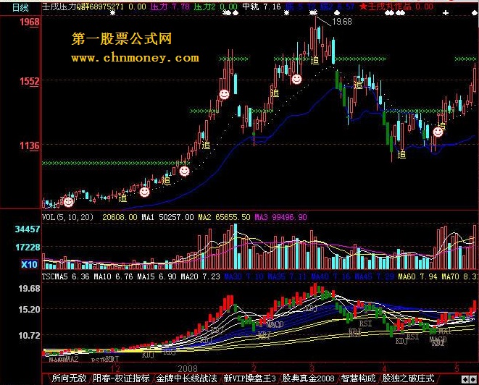This screenshot has width=479, height=385.
Task: Click the smiley signal drawn under the late-April candles
Action: (x=438, y=132)
